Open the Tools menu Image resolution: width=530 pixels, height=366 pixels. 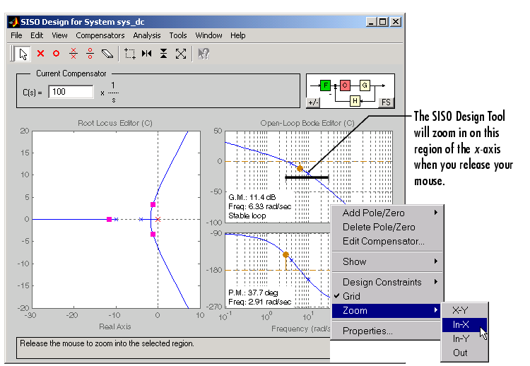178,35
